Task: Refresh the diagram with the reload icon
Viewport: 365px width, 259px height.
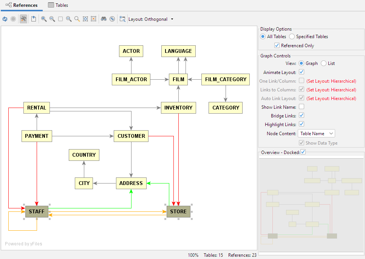Action: pos(5,19)
